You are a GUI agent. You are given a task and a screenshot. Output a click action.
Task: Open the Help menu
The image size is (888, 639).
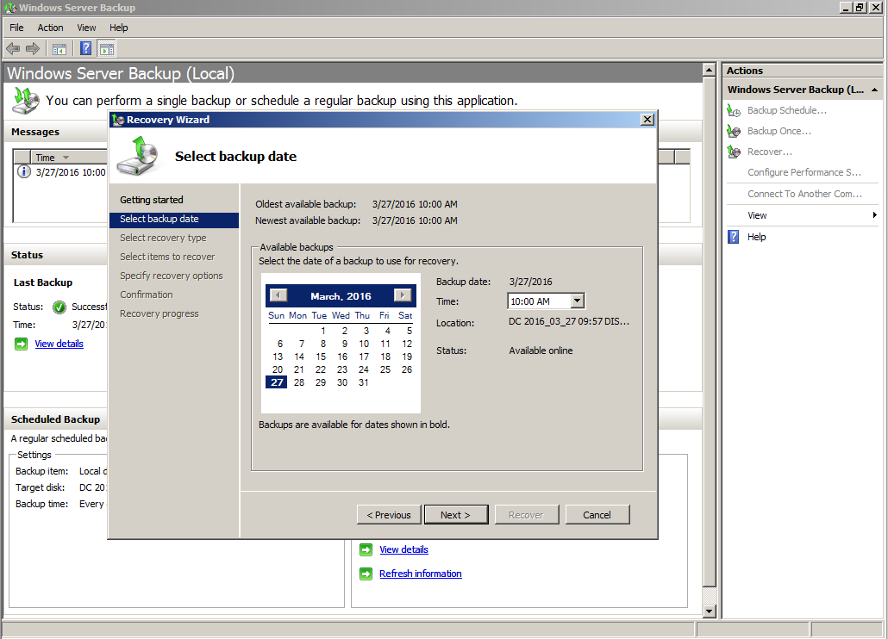point(119,28)
